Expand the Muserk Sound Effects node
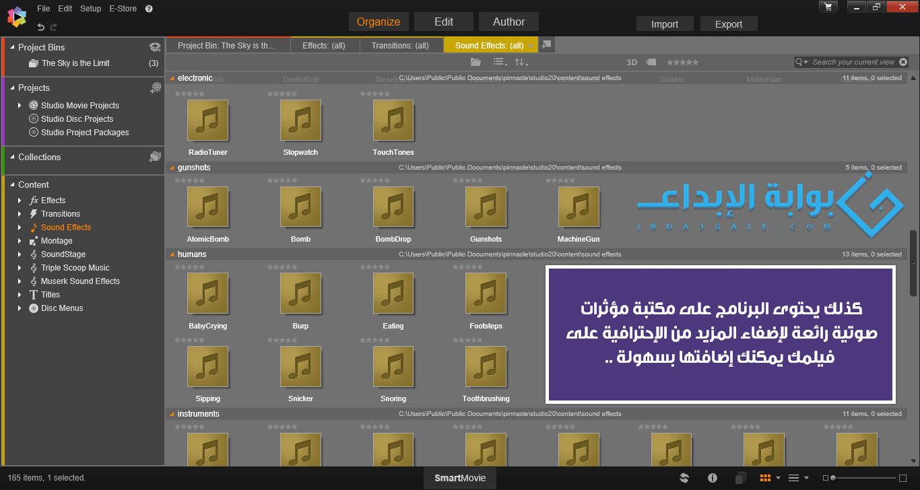This screenshot has height=490, width=920. (x=20, y=281)
